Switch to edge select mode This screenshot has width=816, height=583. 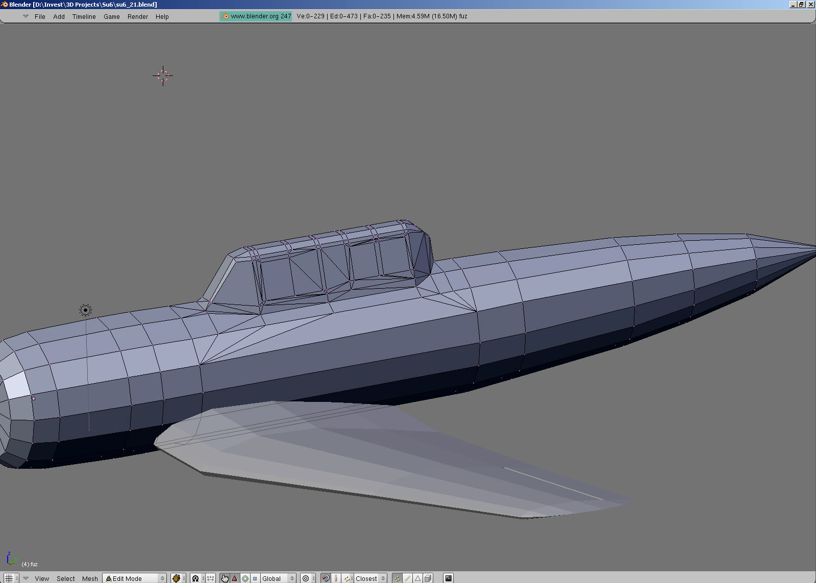[x=408, y=578]
